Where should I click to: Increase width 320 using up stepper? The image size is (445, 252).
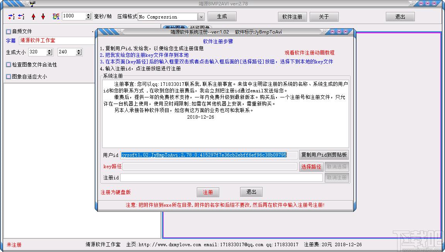click(x=49, y=51)
